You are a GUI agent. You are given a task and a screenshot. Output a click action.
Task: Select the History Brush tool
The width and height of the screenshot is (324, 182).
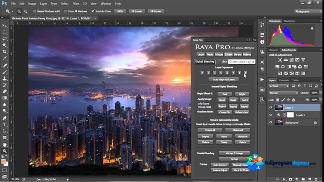pyautogui.click(x=4, y=85)
